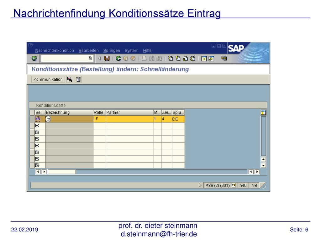The image size is (321, 240).
Task: Save with the floppy disk icon
Action: (x=107, y=58)
